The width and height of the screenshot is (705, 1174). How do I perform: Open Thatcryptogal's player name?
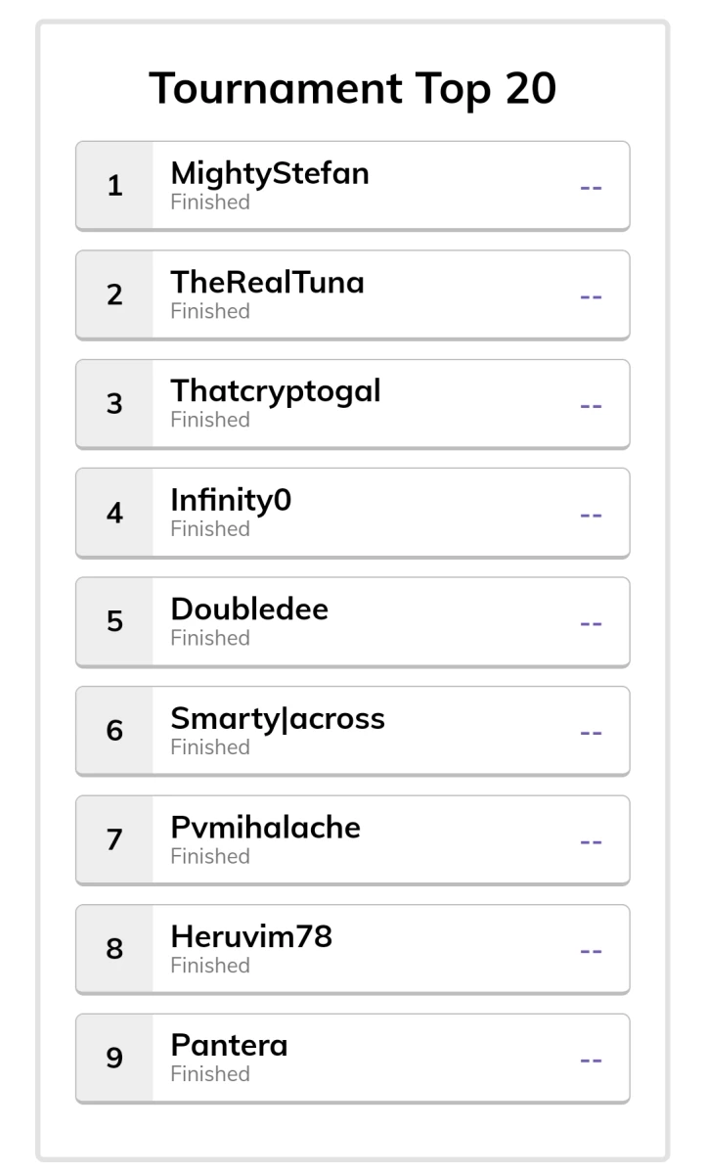click(275, 390)
